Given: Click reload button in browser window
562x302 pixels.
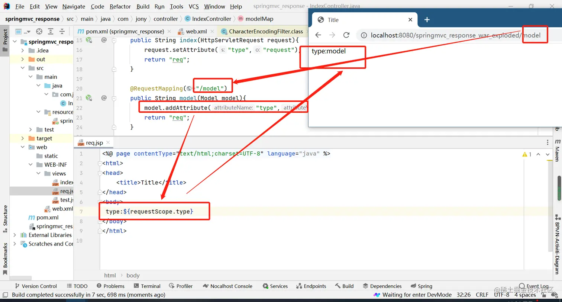Looking at the screenshot, I should (x=346, y=35).
